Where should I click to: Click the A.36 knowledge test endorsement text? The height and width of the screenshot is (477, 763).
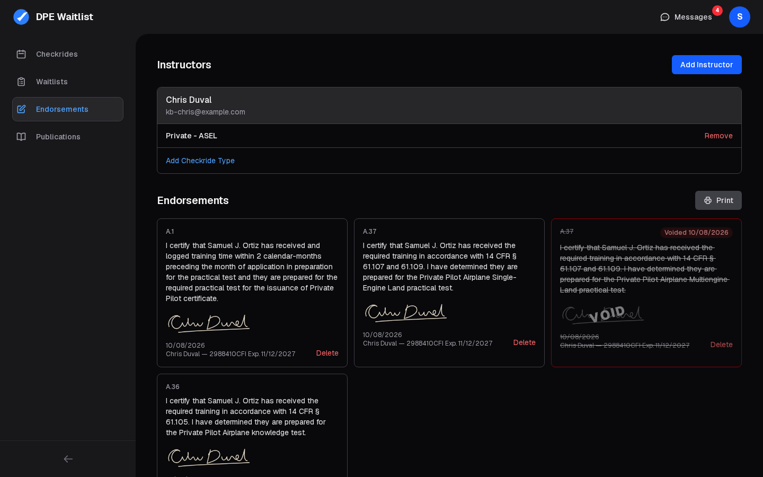point(246,417)
